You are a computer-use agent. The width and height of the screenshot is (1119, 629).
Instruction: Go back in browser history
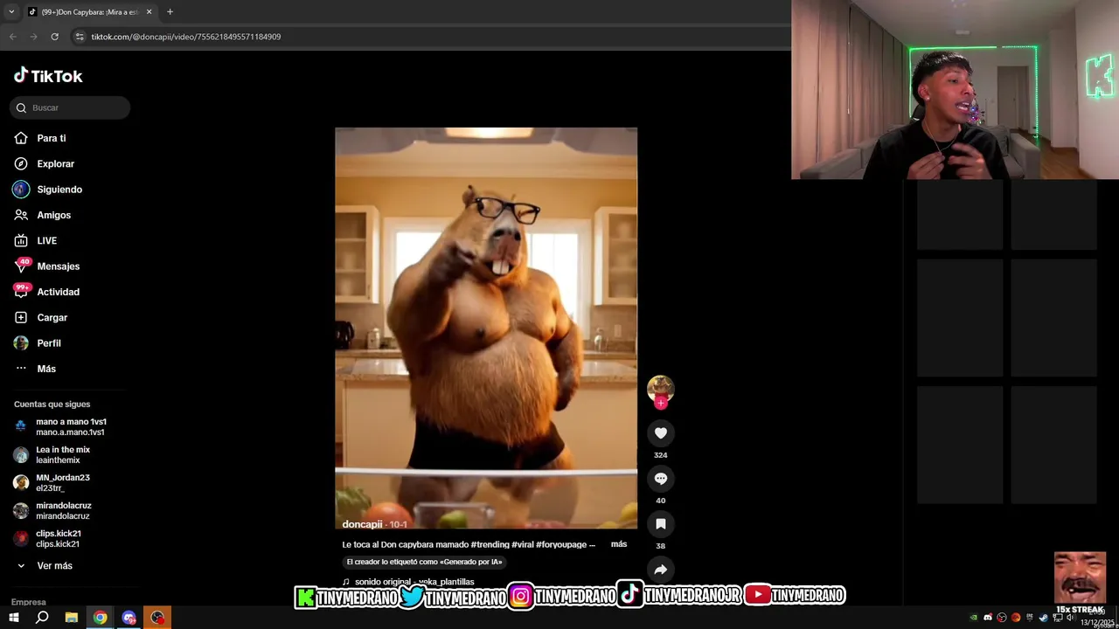tap(12, 37)
